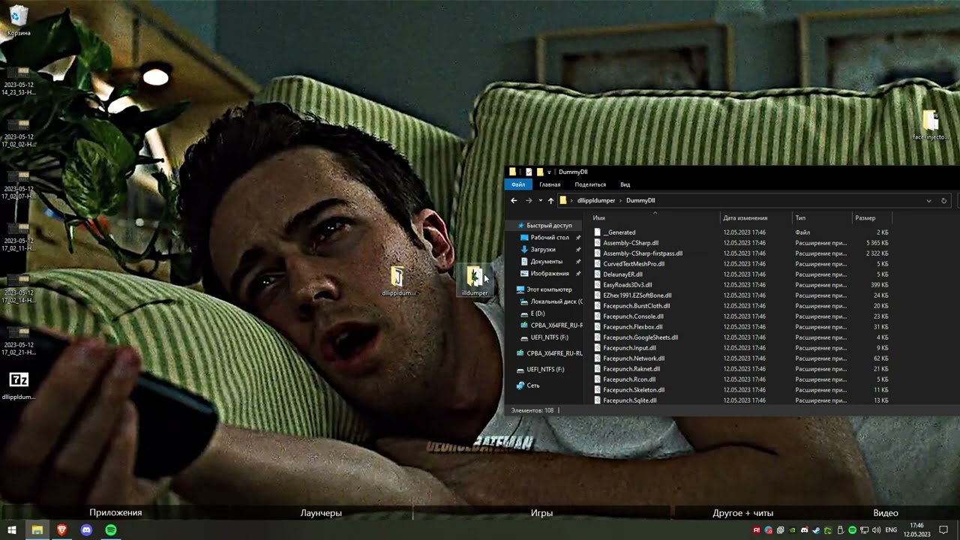Open the Файл menu in Explorer
Image resolution: width=960 pixels, height=540 pixels.
pyautogui.click(x=518, y=184)
